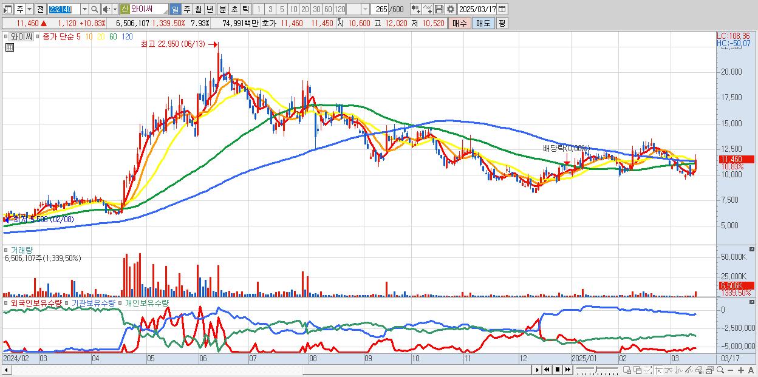The height and width of the screenshot is (377, 758).
Task: Click the panel layout icon at top-left
Action: coord(7,9)
